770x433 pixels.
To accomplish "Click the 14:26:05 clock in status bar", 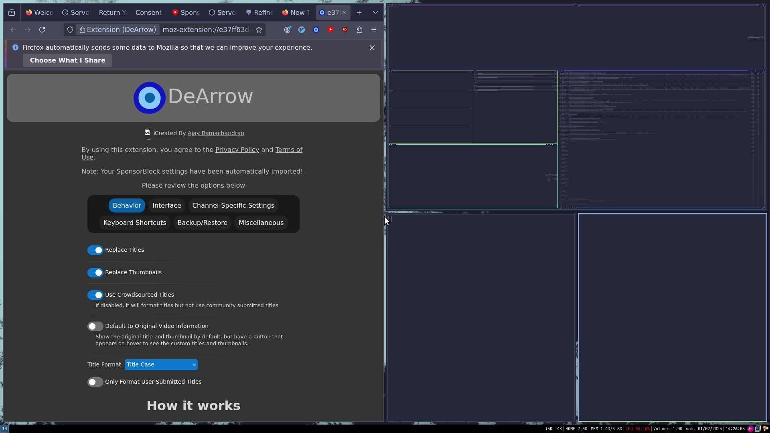I will (735, 429).
